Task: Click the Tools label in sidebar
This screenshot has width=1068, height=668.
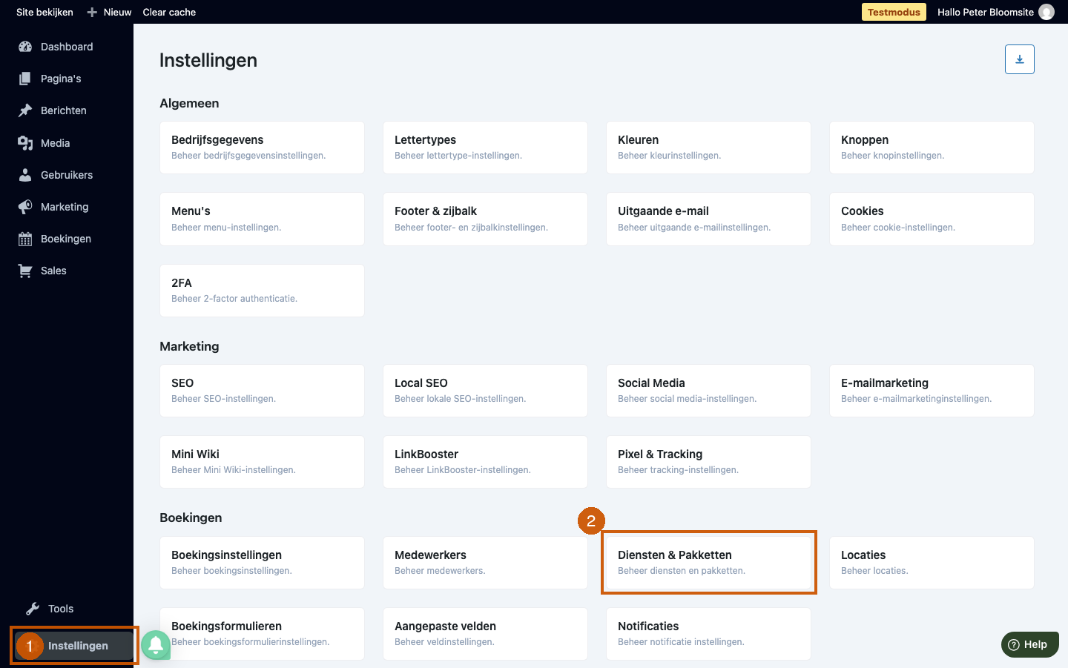Action: pos(61,609)
